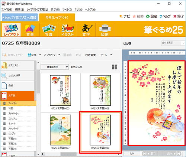The image size is (186, 157).
Task: Click the ツール toolbar button
Action: click(104, 55)
